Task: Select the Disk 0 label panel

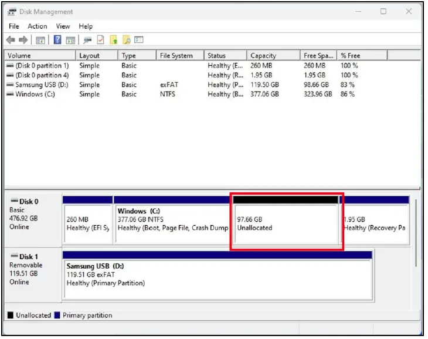Action: point(33,220)
